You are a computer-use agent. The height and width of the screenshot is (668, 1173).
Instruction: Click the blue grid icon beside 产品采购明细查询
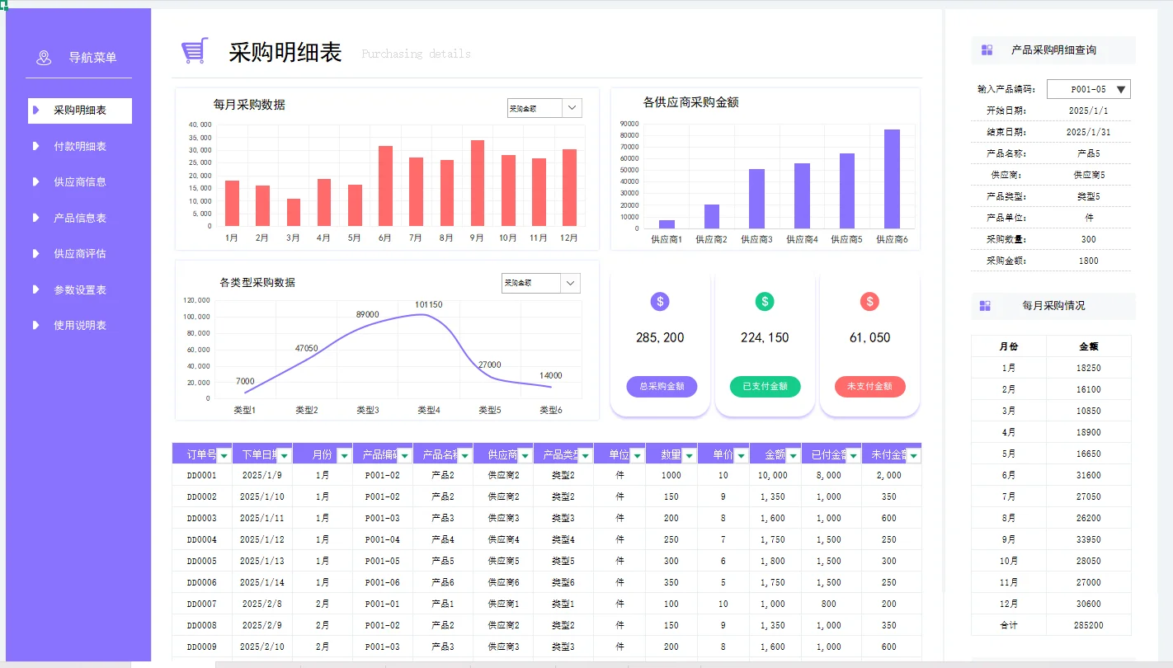987,49
